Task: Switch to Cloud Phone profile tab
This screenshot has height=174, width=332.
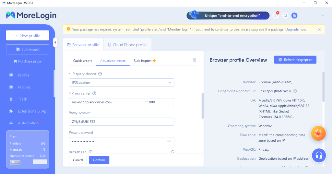Action: [128, 45]
